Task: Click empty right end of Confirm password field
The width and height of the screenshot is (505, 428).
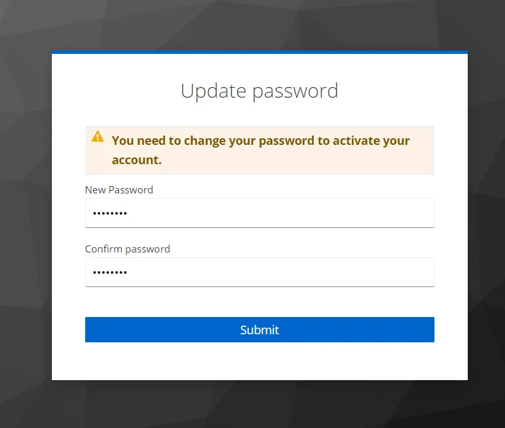Action: pyautogui.click(x=387, y=272)
